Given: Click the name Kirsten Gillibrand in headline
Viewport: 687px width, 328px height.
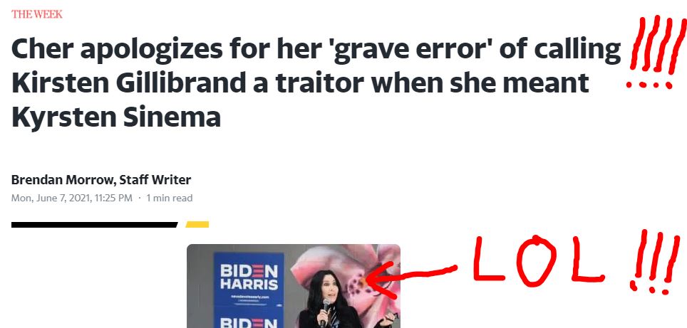Looking at the screenshot, I should pos(128,83).
